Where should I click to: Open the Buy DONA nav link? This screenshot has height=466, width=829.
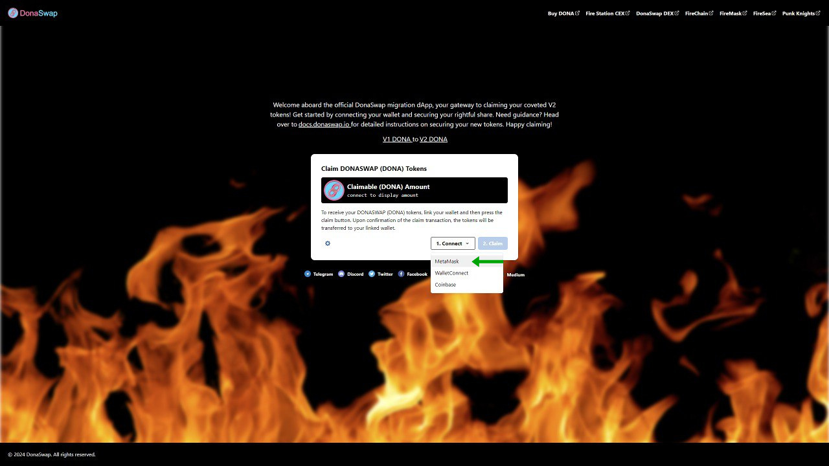pyautogui.click(x=561, y=13)
